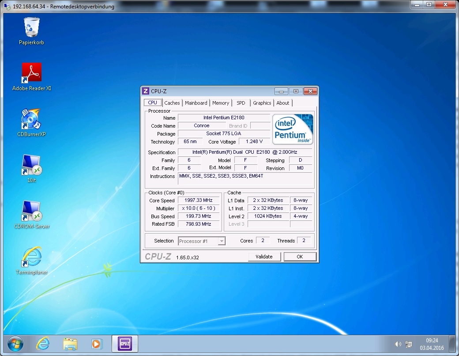Viewport: 459px width, 356px height.
Task: Click the Level 2 cache value '1024 KBytes'
Action: click(268, 216)
